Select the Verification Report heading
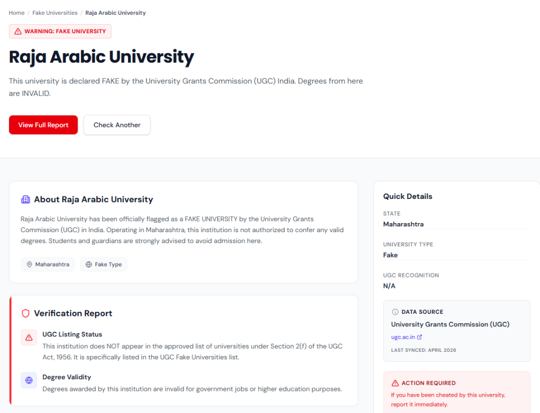 click(73, 313)
